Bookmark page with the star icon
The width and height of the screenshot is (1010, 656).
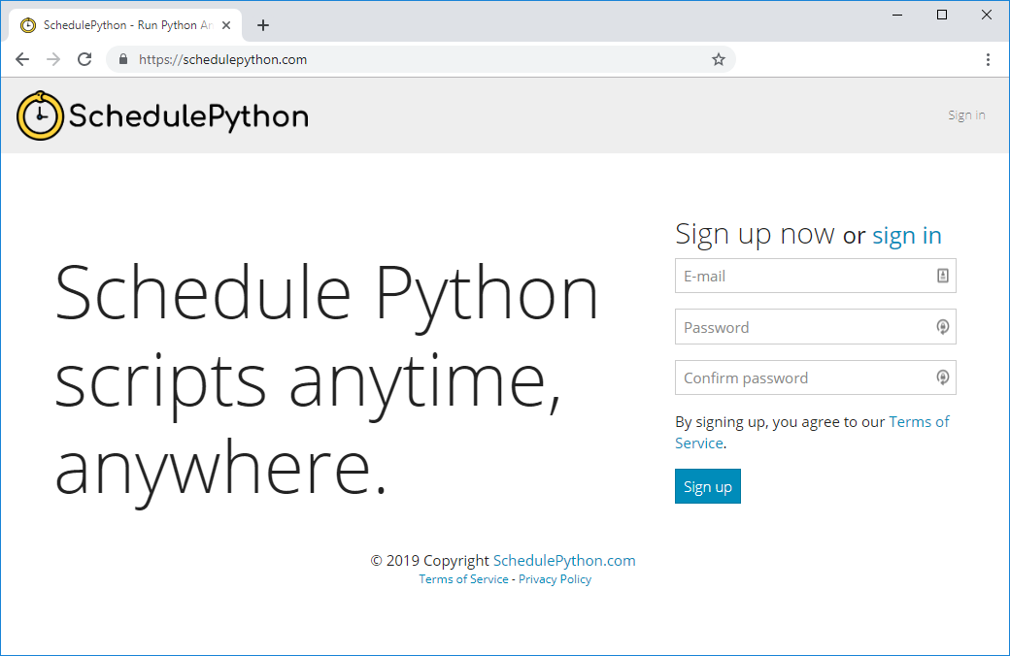point(719,59)
